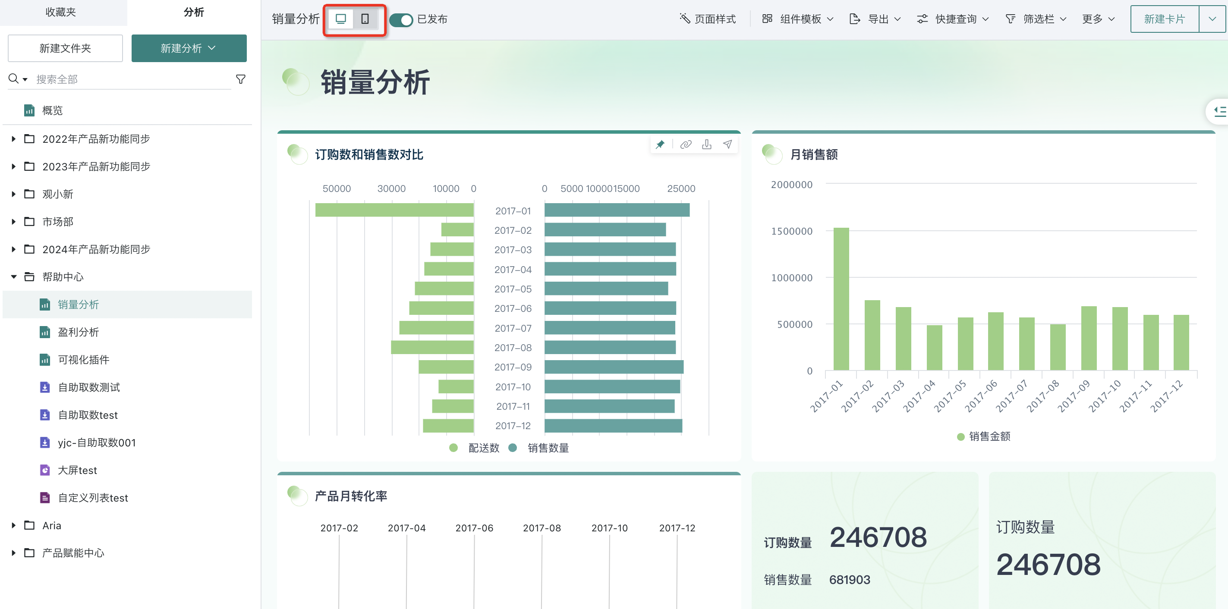Image resolution: width=1228 pixels, height=609 pixels.
Task: Click the 新建文件夹 button
Action: click(65, 48)
